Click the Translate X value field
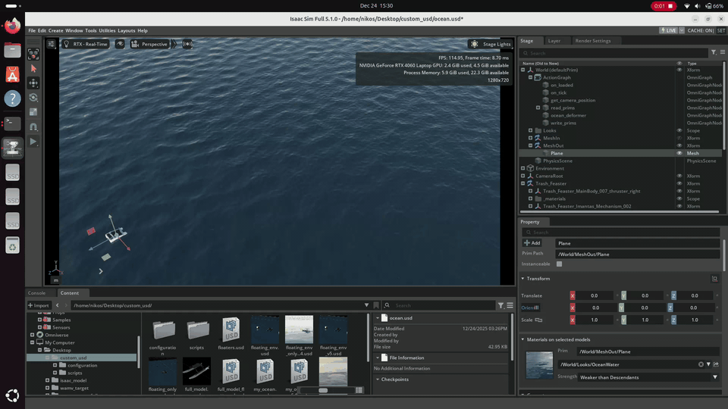Image resolution: width=728 pixels, height=409 pixels. coord(595,295)
